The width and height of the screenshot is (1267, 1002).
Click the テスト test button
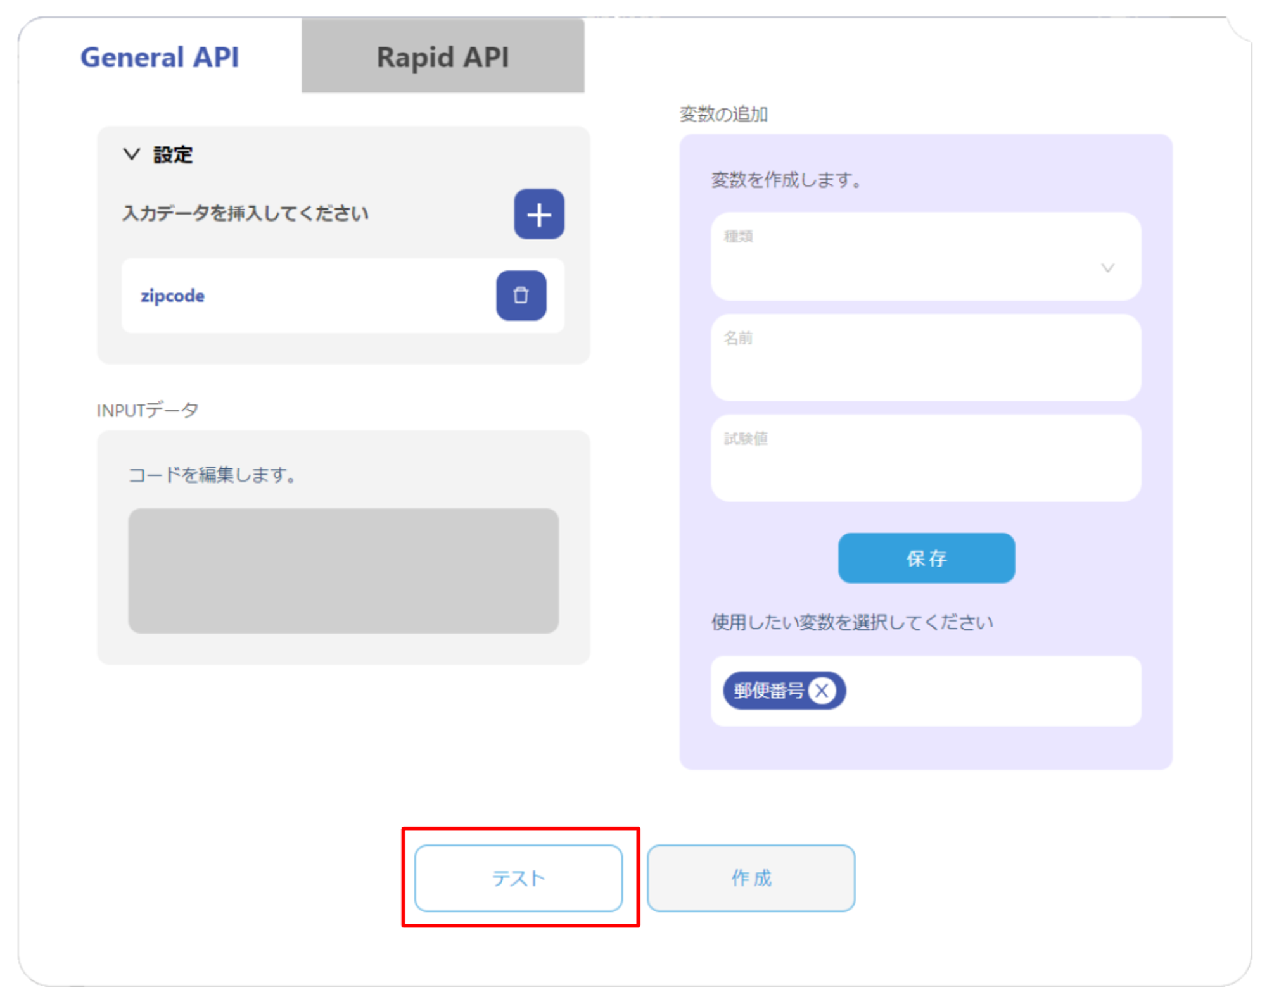(x=518, y=878)
